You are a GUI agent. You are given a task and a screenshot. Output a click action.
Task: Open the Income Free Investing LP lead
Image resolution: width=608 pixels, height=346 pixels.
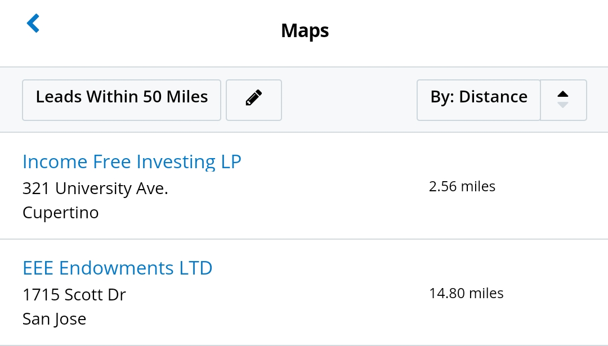(x=132, y=162)
